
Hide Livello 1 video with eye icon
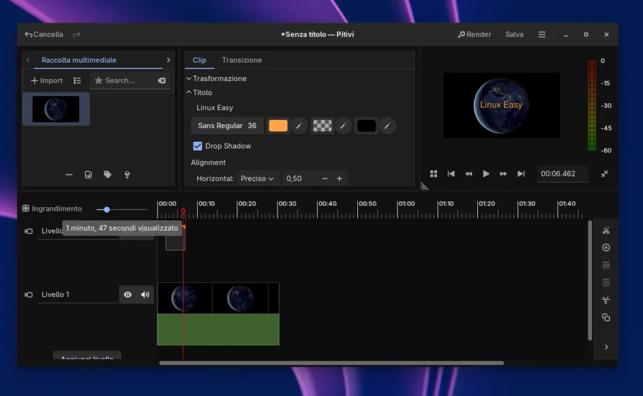pyautogui.click(x=127, y=294)
